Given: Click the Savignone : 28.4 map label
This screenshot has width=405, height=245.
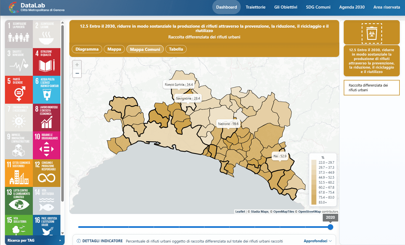Looking at the screenshot, I should coord(188,98).
